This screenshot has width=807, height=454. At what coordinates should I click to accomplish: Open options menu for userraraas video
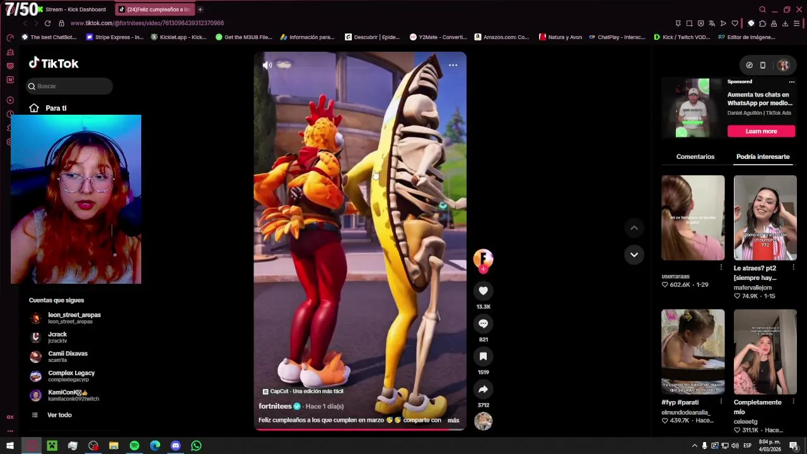coord(721,267)
